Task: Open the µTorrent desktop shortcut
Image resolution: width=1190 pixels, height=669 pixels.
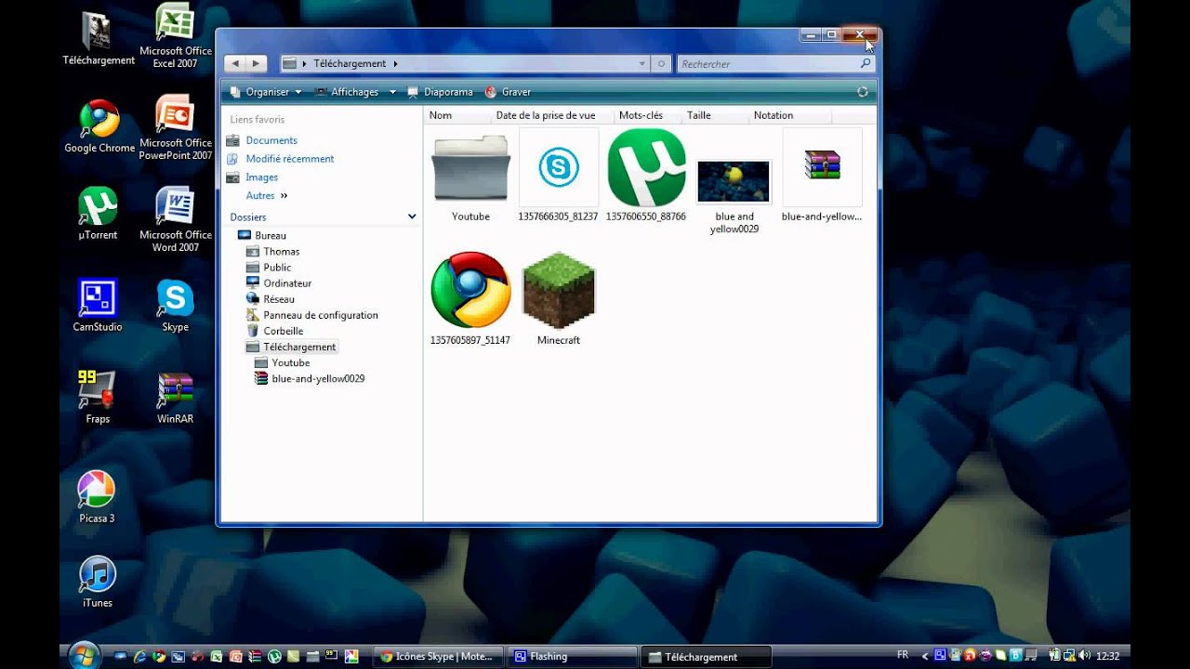Action: pos(99,214)
